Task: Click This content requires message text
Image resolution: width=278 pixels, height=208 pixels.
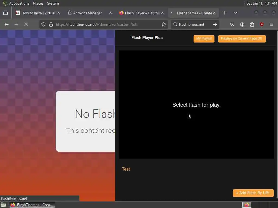Action: click(x=90, y=131)
